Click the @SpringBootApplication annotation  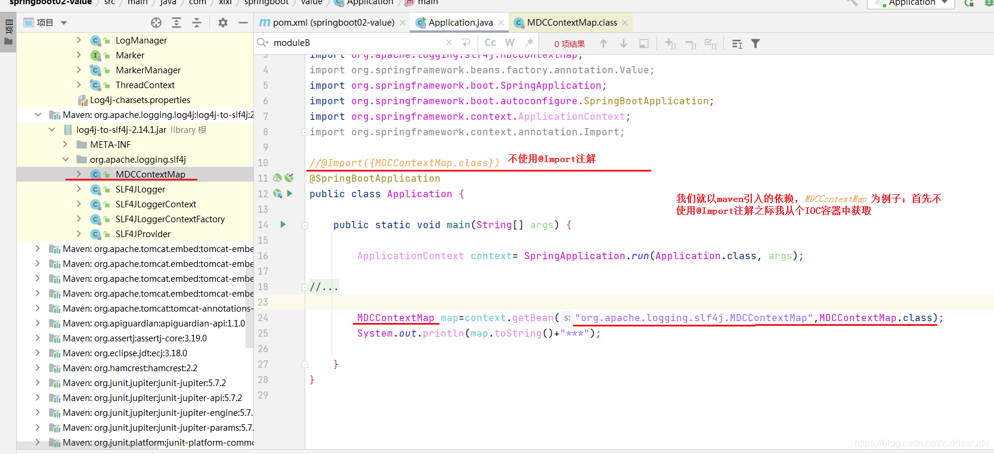[374, 178]
